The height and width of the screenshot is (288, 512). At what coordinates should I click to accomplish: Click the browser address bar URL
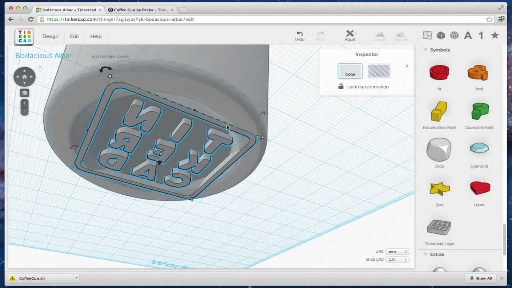click(x=120, y=19)
